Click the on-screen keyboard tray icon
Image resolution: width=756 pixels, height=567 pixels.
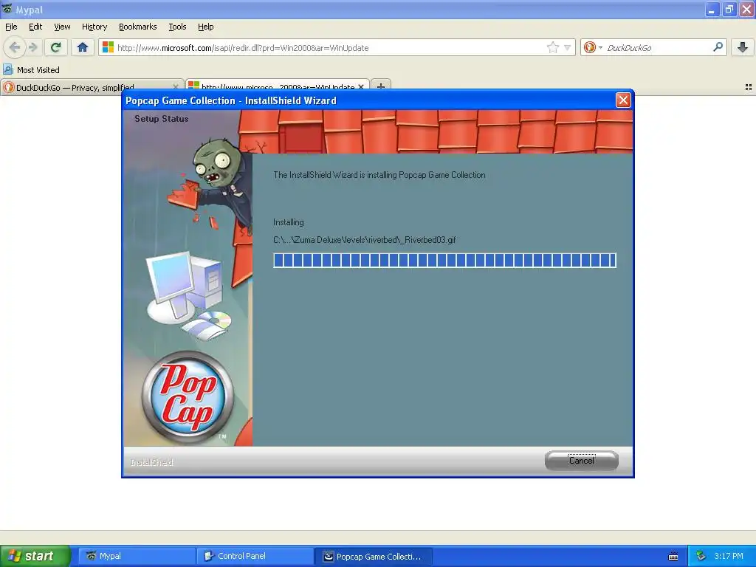click(673, 557)
